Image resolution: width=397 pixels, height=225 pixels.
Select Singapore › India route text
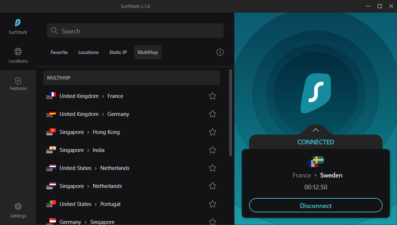[x=82, y=150]
